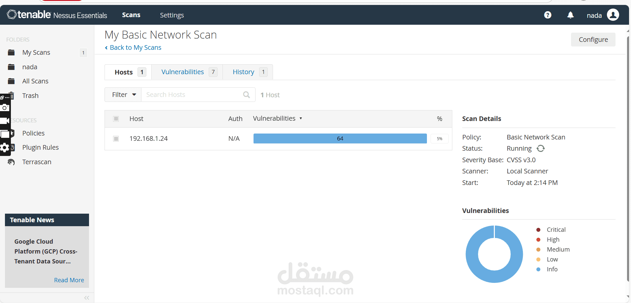The height and width of the screenshot is (303, 631).
Task: Click the user avatar icon
Action: (x=613, y=15)
